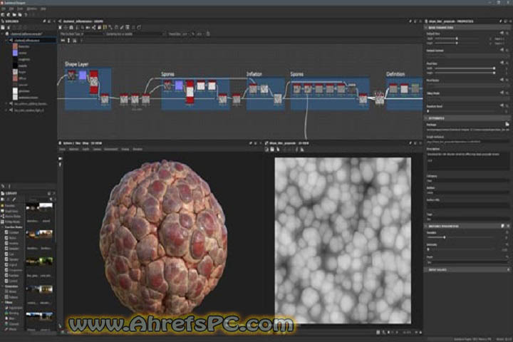Screen dimensions: 513x342
Task: Select the normal output in Explorer
Action: point(20,53)
